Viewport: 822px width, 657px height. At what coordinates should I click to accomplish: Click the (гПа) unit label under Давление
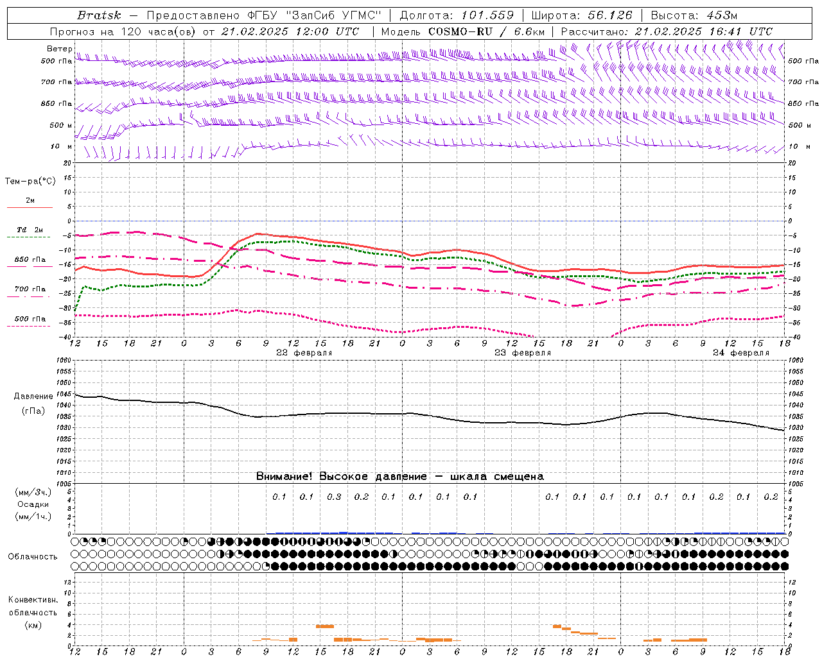click(33, 411)
